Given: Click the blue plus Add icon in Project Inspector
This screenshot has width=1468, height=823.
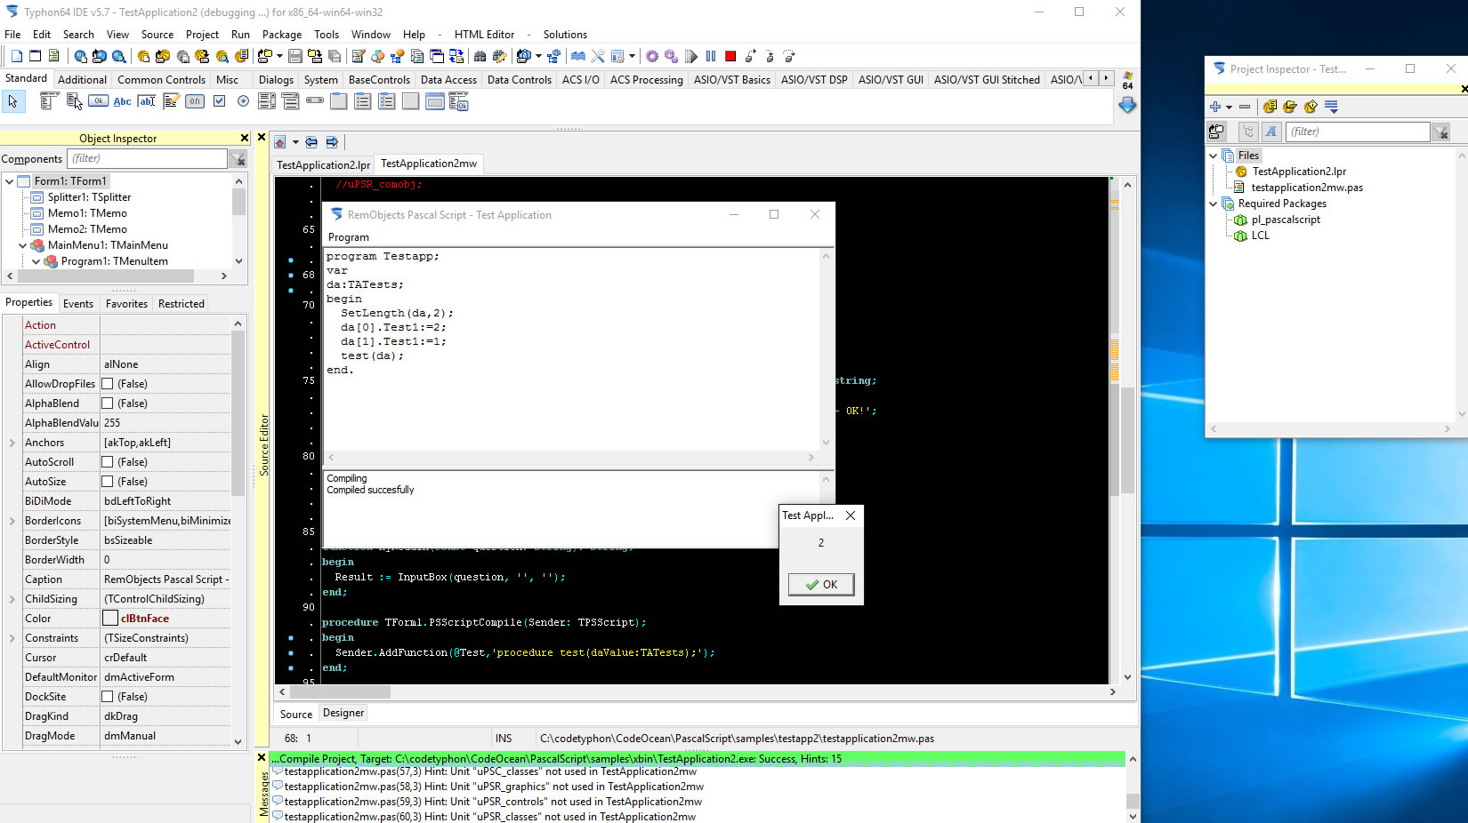Looking at the screenshot, I should (1215, 107).
